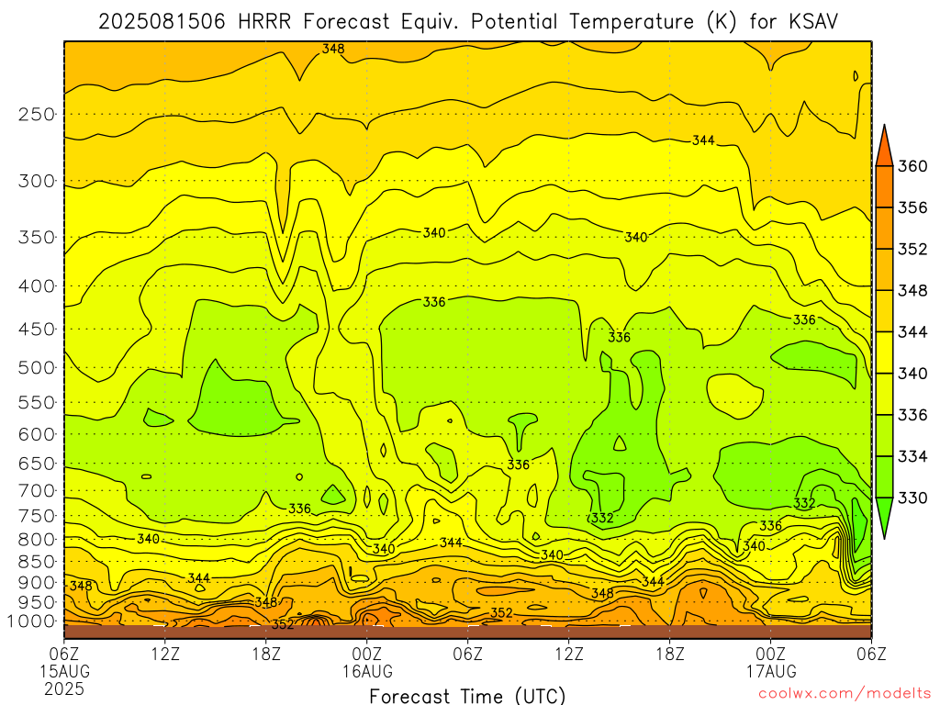The image size is (940, 705).
Task: Click the brown ground strip below the 1000 level
Action: [467, 632]
